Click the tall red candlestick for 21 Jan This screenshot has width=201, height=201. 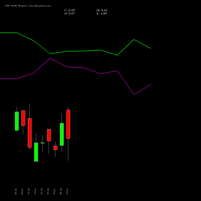[x=68, y=124]
